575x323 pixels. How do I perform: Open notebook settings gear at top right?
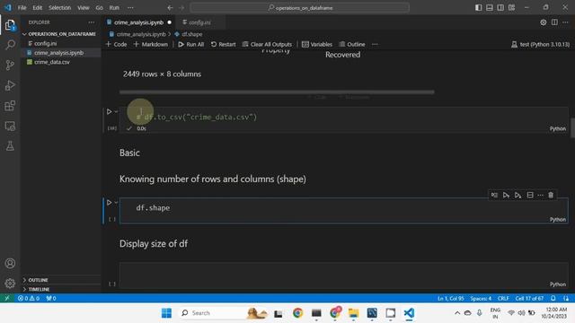[x=543, y=22]
